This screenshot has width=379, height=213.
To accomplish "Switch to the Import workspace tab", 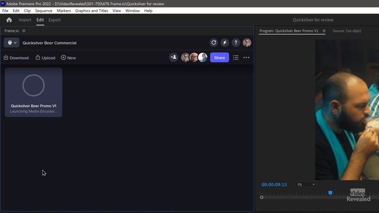I will click(x=25, y=20).
